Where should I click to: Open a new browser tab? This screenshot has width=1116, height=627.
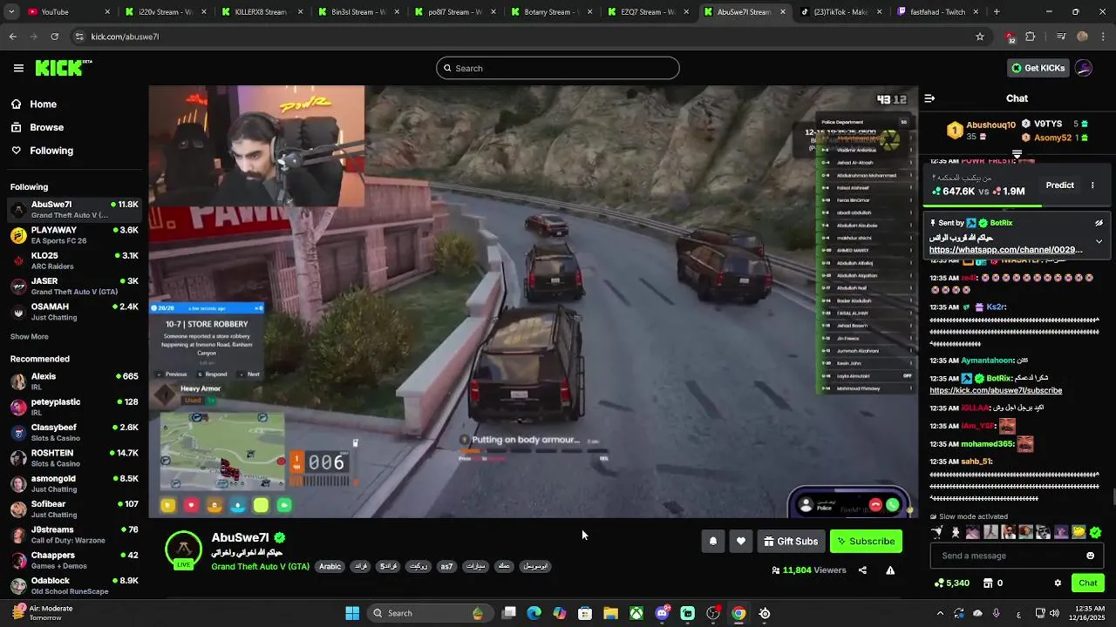tap(997, 12)
